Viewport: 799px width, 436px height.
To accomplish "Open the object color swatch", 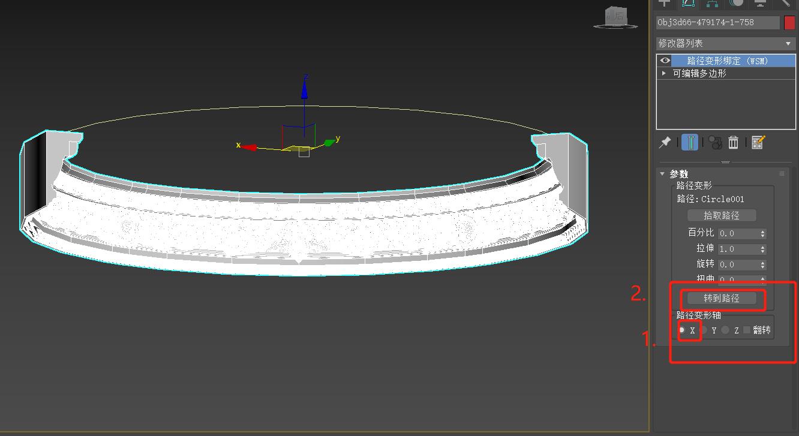I will coord(790,22).
